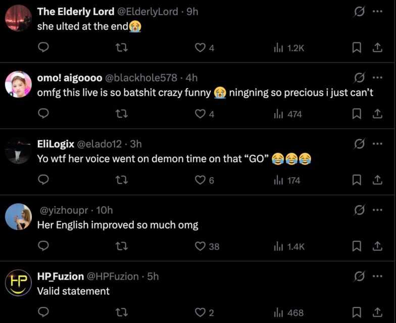This screenshot has width=396, height=323.
Task: Open the @blackhole578 handle link
Action: [140, 78]
